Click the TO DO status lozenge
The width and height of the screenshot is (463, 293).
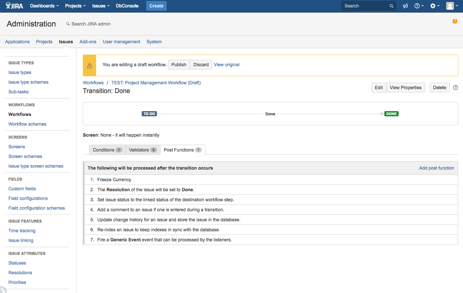149,114
